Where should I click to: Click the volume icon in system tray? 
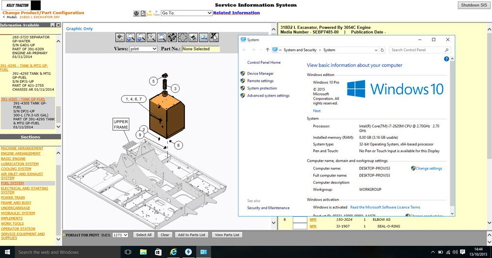click(x=455, y=252)
